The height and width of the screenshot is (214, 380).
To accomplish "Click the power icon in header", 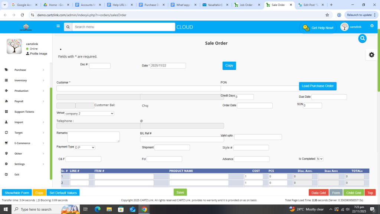I will pos(372,26).
